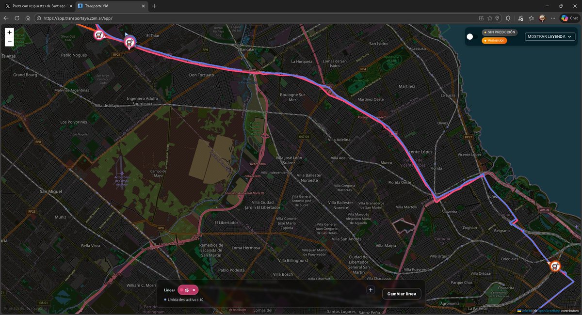Click Unidades activas 10 text

point(184,299)
